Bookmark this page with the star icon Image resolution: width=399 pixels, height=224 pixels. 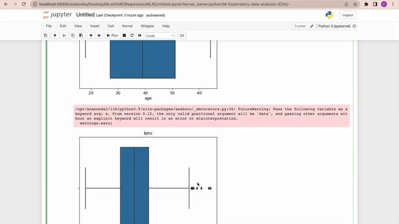[355, 4]
